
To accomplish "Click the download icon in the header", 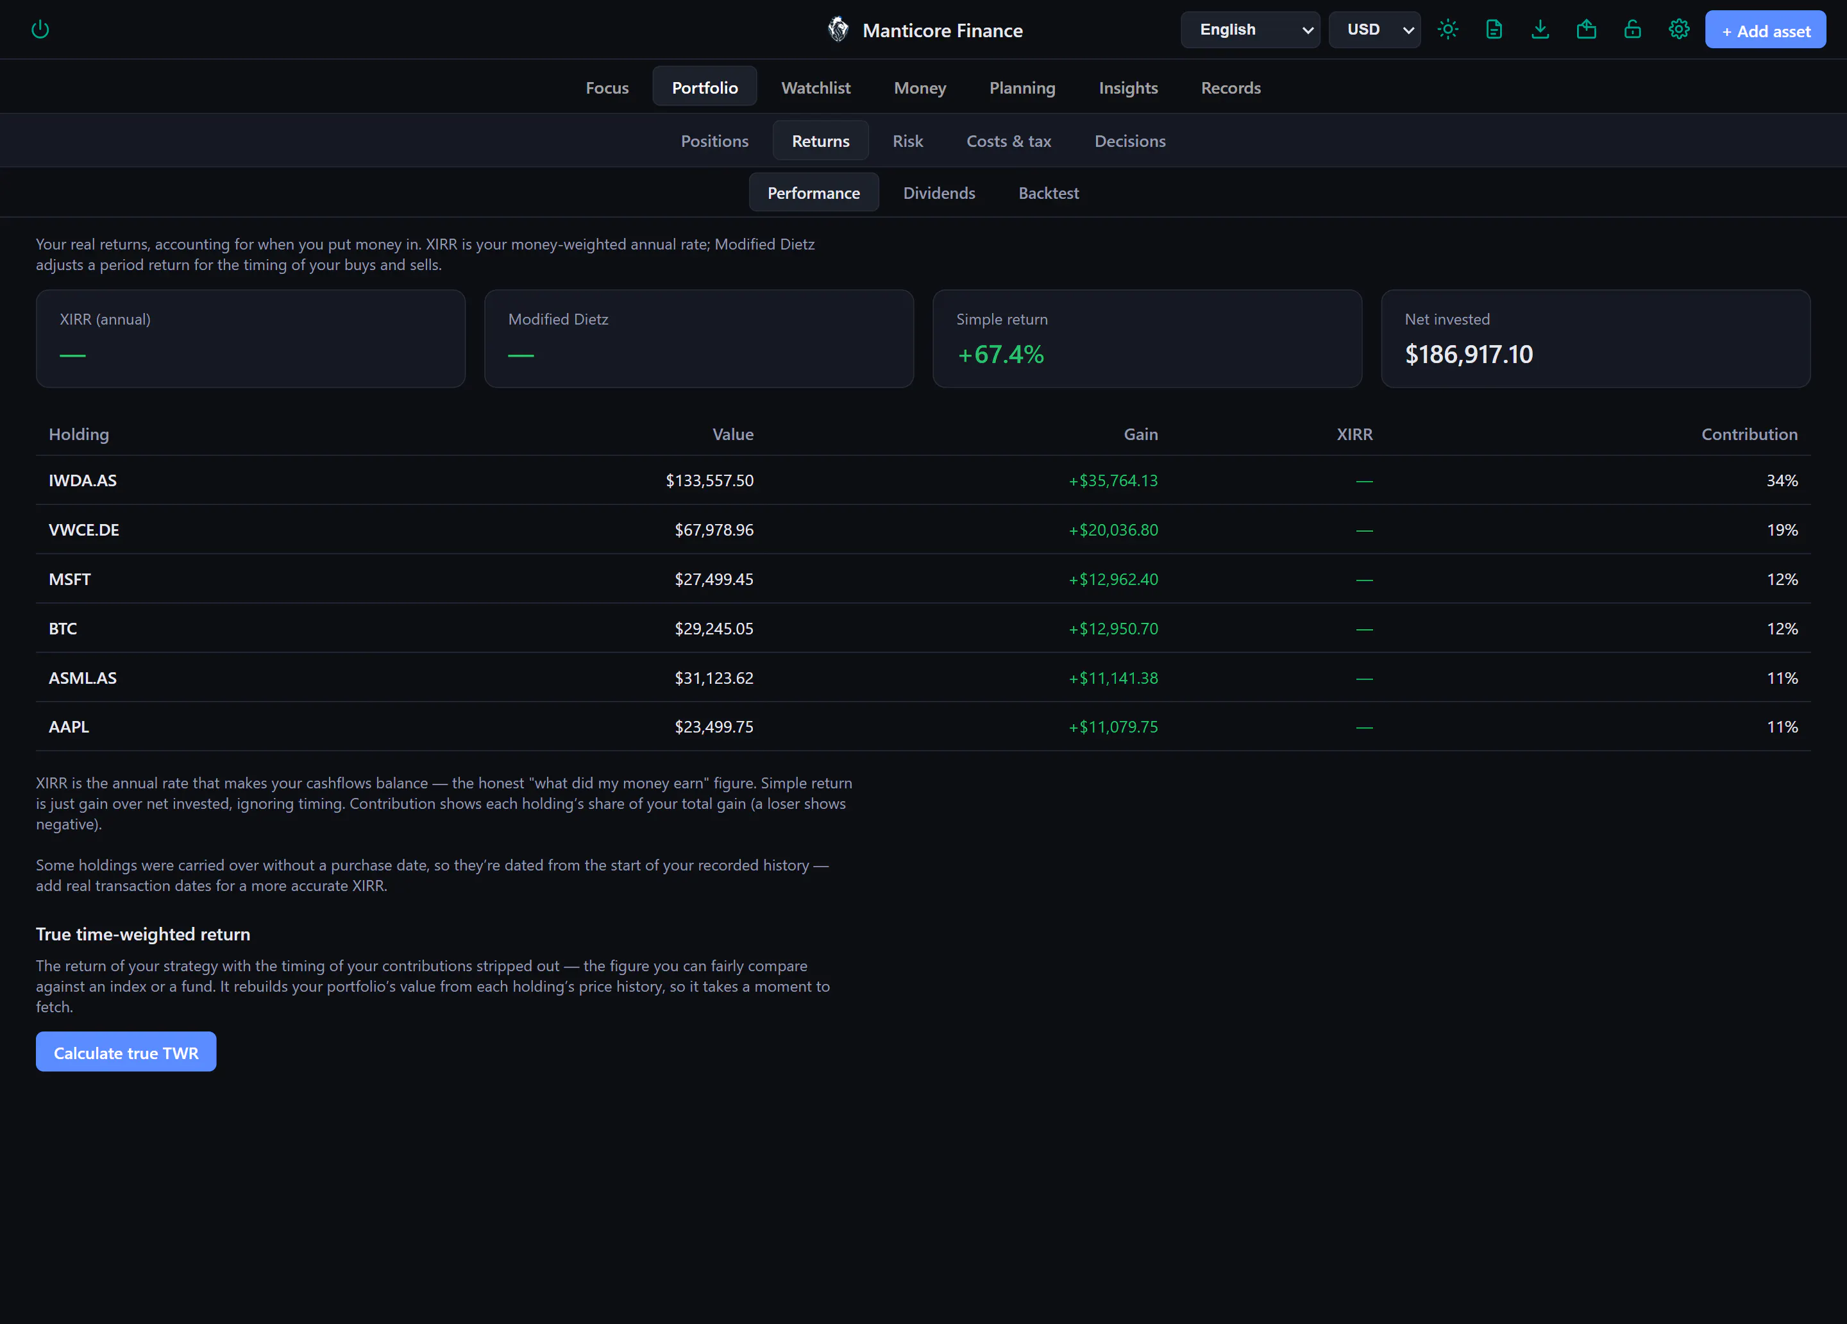I will point(1540,30).
